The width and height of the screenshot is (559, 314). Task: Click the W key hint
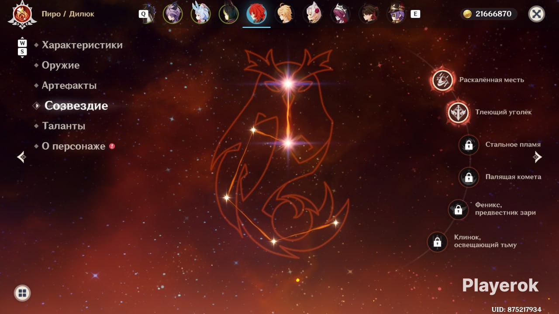(x=22, y=44)
